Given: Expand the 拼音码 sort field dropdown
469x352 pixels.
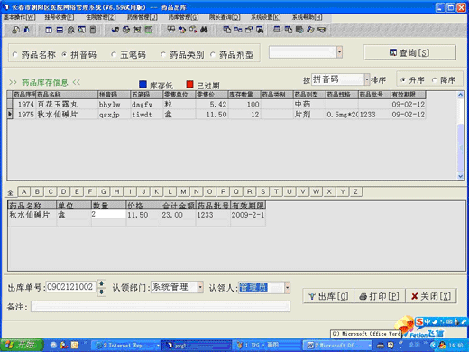Looking at the screenshot, I should 367,79.
